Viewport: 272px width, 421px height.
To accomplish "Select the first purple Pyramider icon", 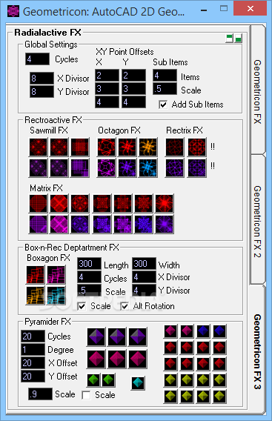I will pyautogui.click(x=96, y=337).
